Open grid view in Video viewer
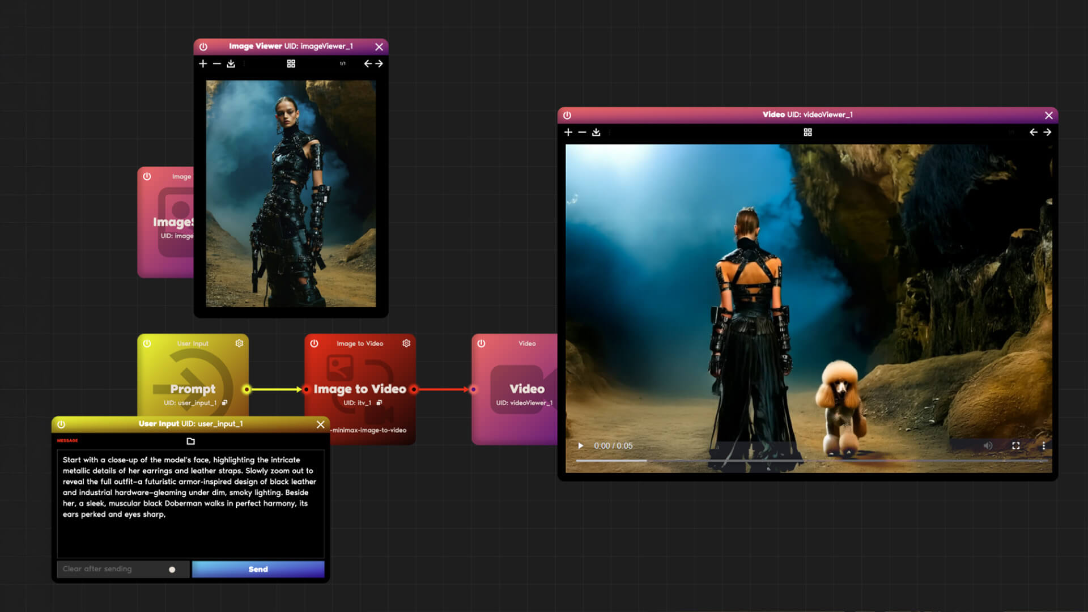 [x=807, y=132]
